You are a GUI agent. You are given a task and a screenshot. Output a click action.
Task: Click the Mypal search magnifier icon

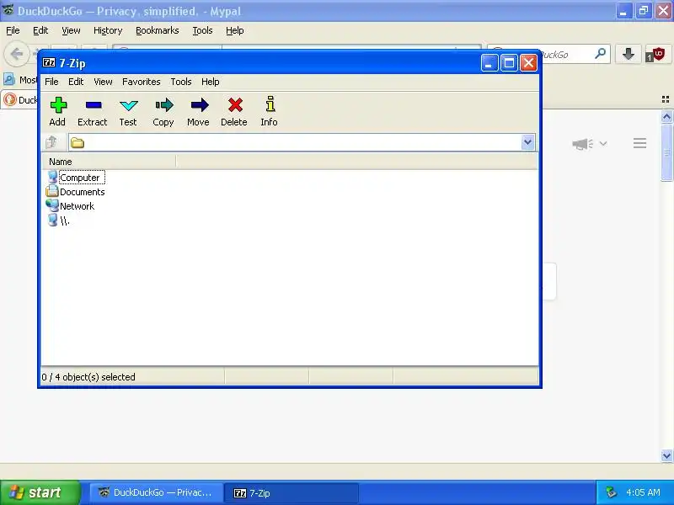pyautogui.click(x=600, y=54)
